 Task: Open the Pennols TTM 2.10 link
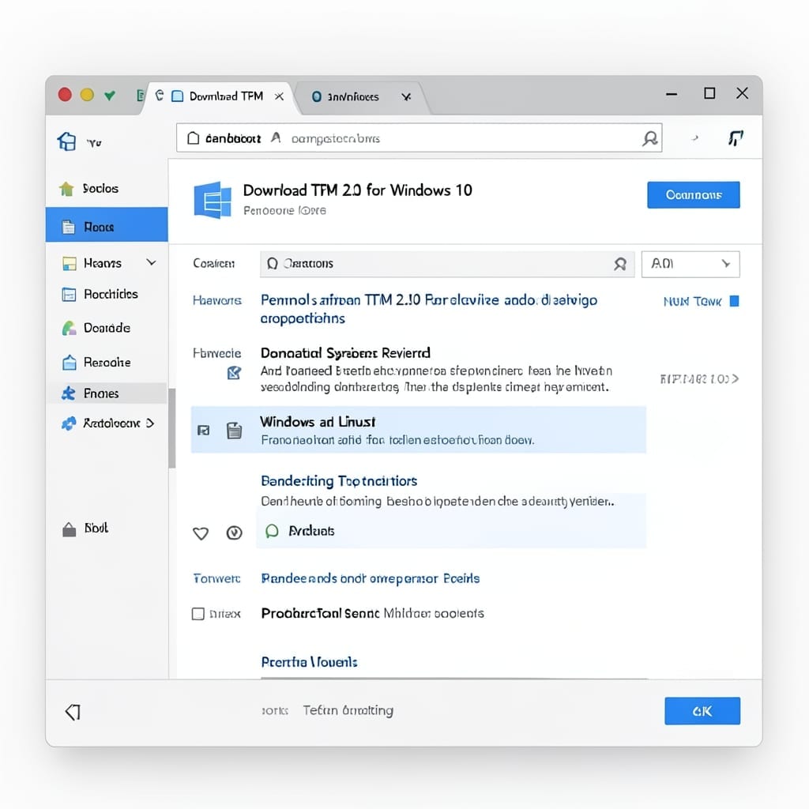coord(429,309)
